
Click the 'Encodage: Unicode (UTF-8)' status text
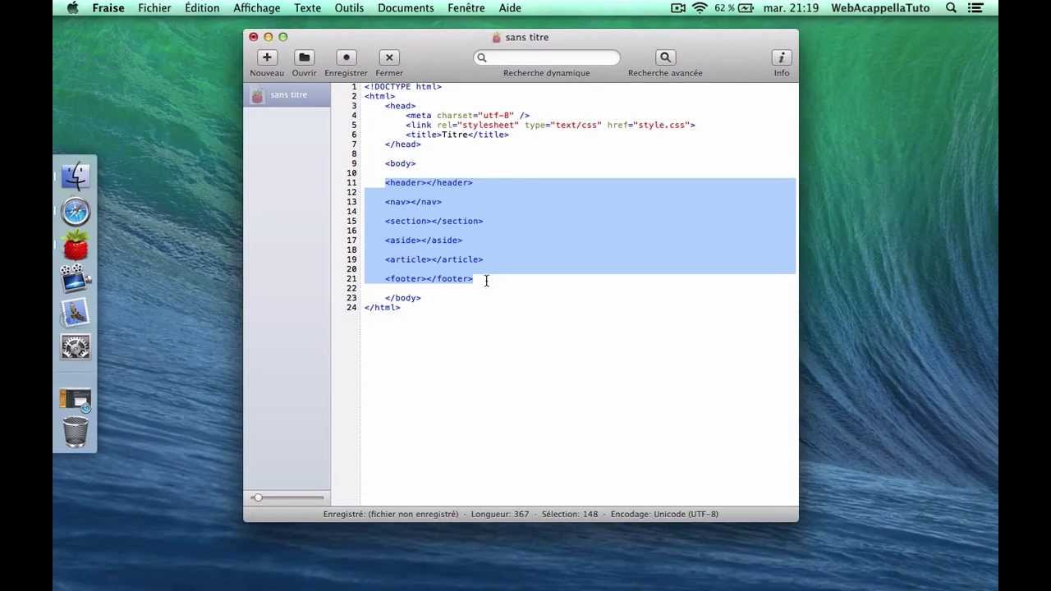pyautogui.click(x=664, y=514)
